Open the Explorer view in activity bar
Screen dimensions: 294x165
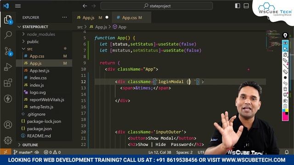pyautogui.click(x=8, y=20)
